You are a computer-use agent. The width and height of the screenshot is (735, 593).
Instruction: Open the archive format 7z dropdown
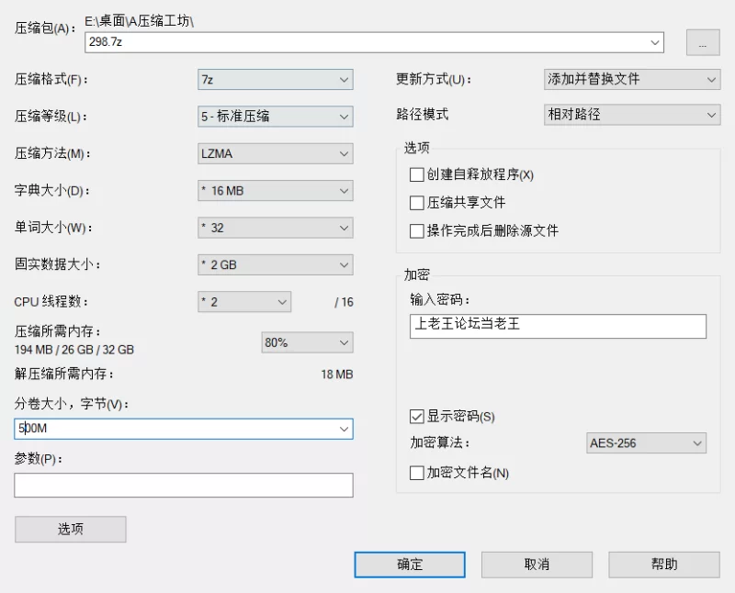pyautogui.click(x=275, y=80)
